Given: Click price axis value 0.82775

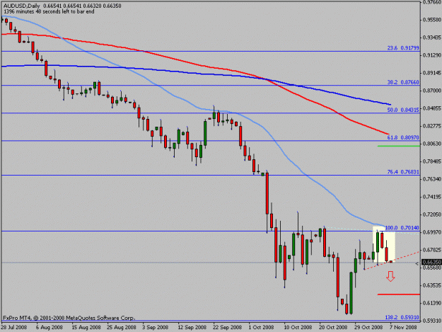Looking at the screenshot, I should (431, 126).
